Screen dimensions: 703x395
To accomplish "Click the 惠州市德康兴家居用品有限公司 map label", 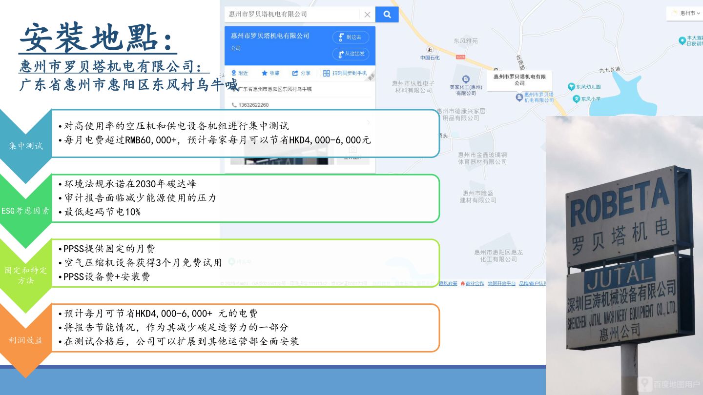I will (461, 115).
